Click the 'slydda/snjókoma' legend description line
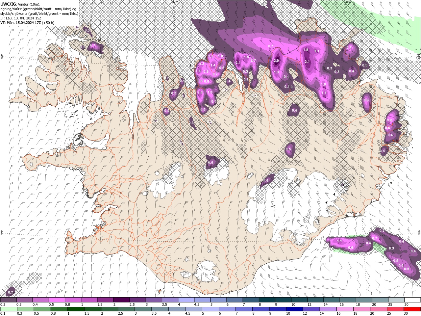 pyautogui.click(x=39, y=13)
